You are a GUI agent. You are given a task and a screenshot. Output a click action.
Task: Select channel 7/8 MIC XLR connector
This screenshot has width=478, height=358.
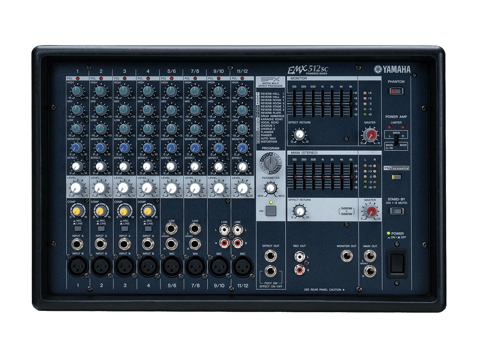(x=195, y=267)
